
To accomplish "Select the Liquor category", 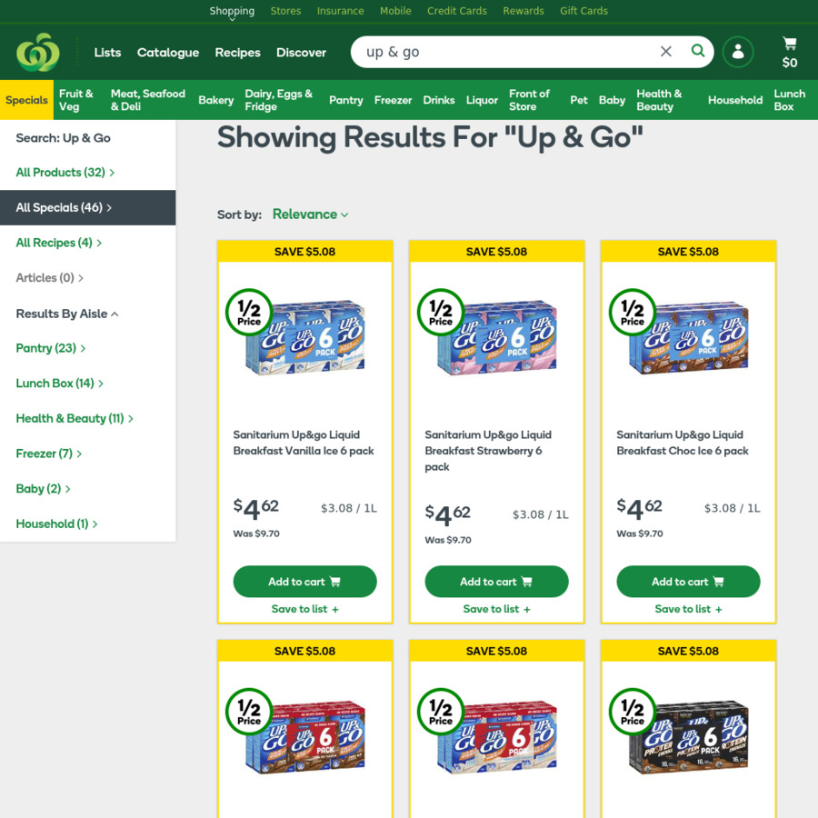I will click(x=482, y=100).
